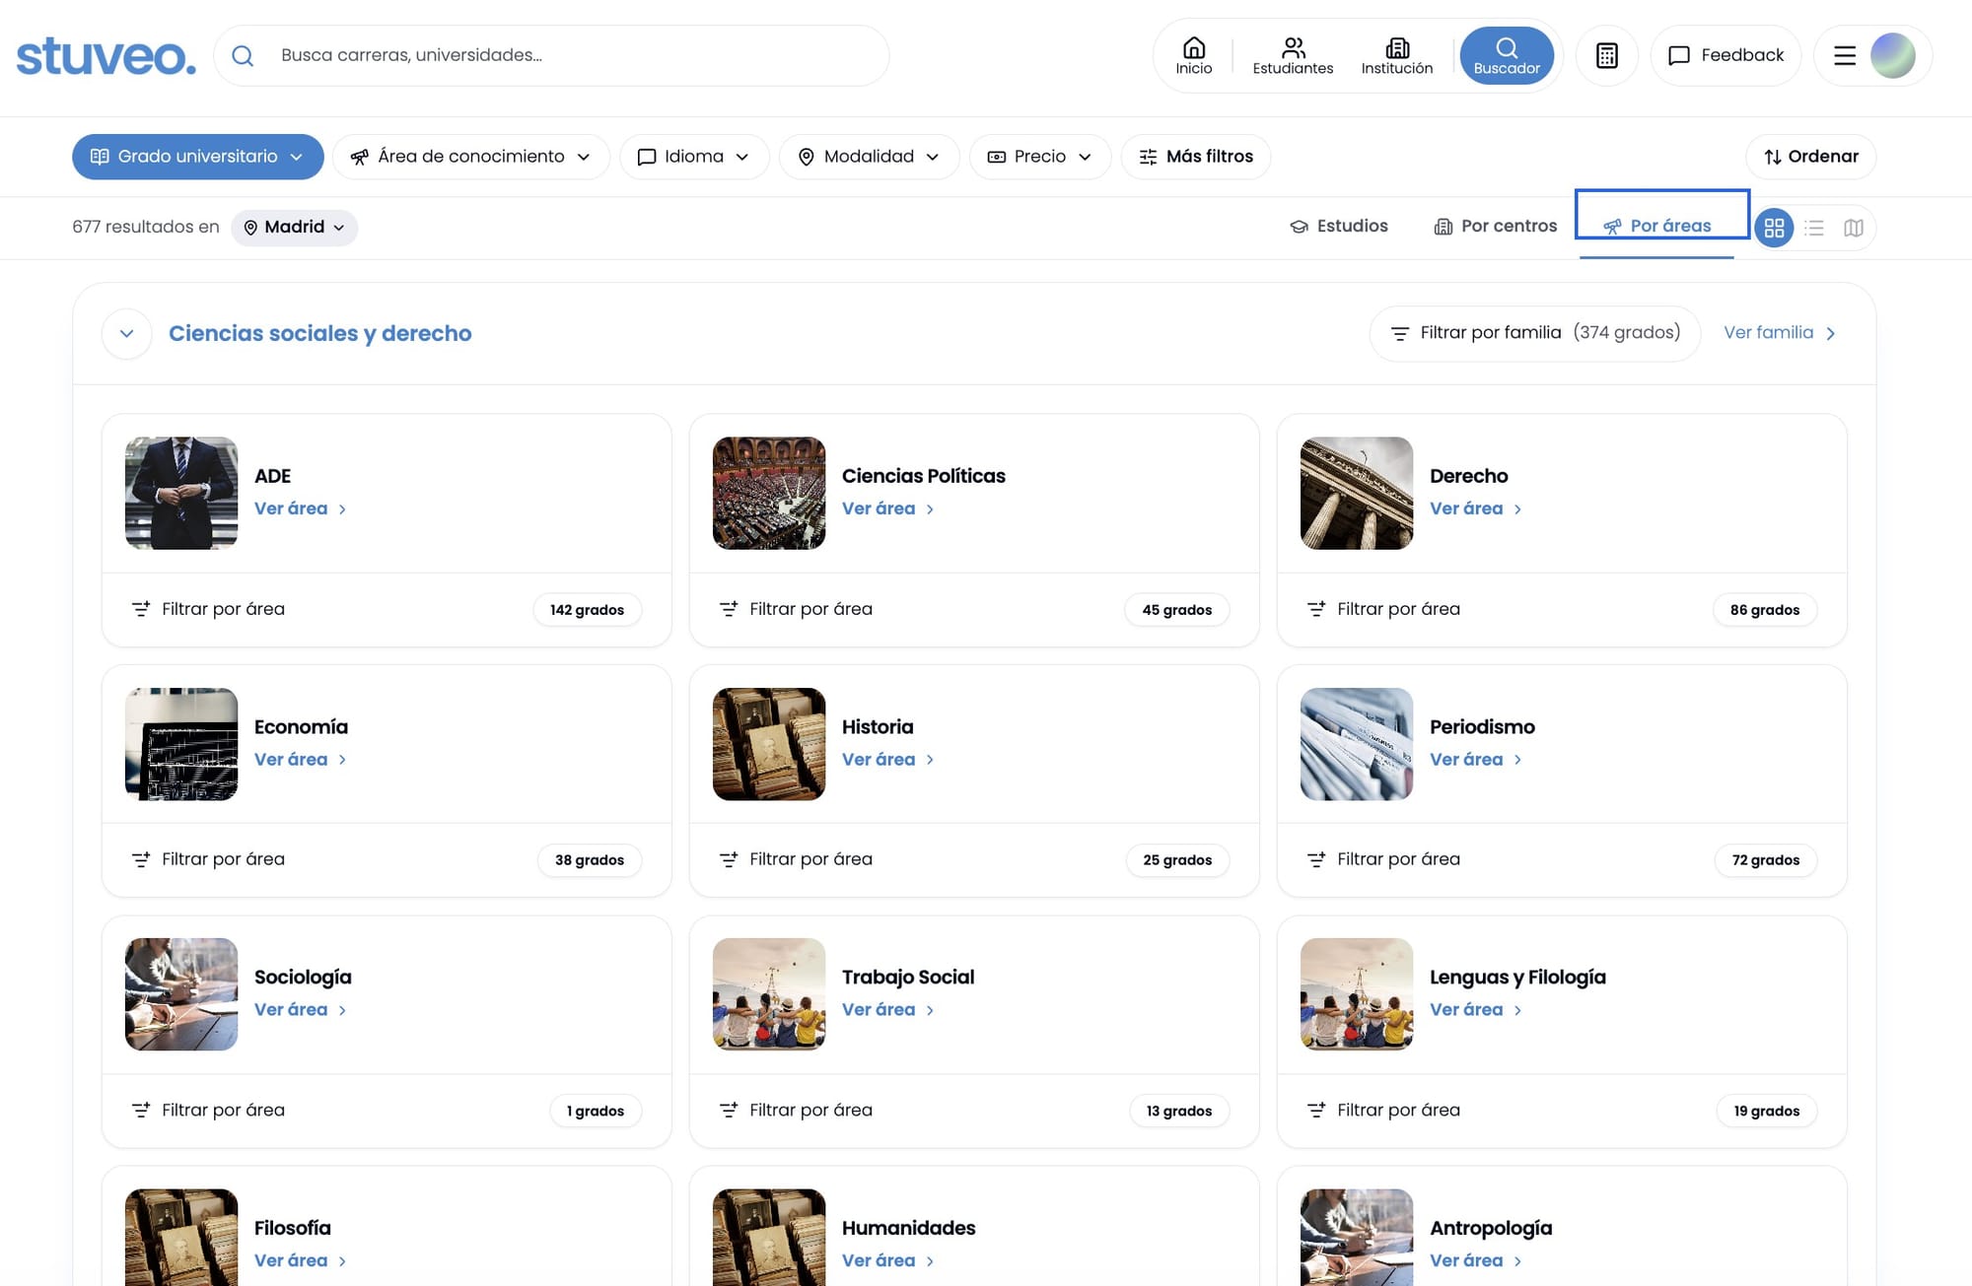The height and width of the screenshot is (1286, 1972).
Task: Click filter icon in Historia card
Action: 729,859
